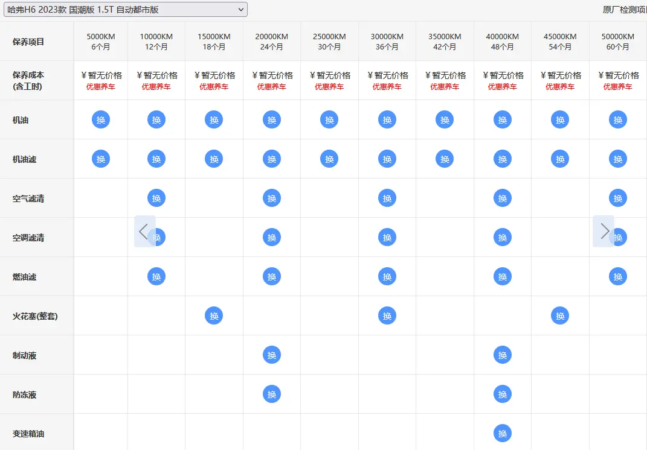Click 换 icon for 机油滤 at 25000KM
Screen dimensions: 647x450
pos(329,159)
